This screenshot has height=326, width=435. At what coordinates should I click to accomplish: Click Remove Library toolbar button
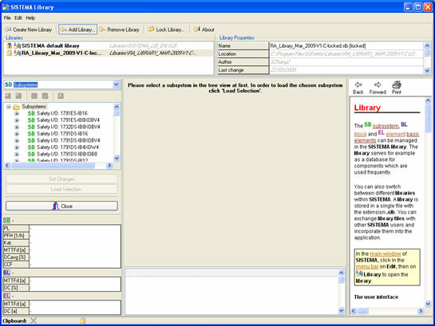[x=119, y=29]
